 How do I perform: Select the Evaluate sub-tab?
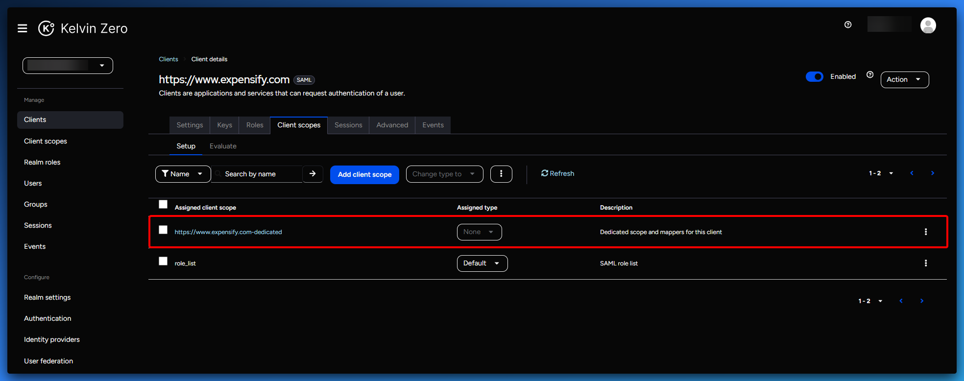point(223,146)
